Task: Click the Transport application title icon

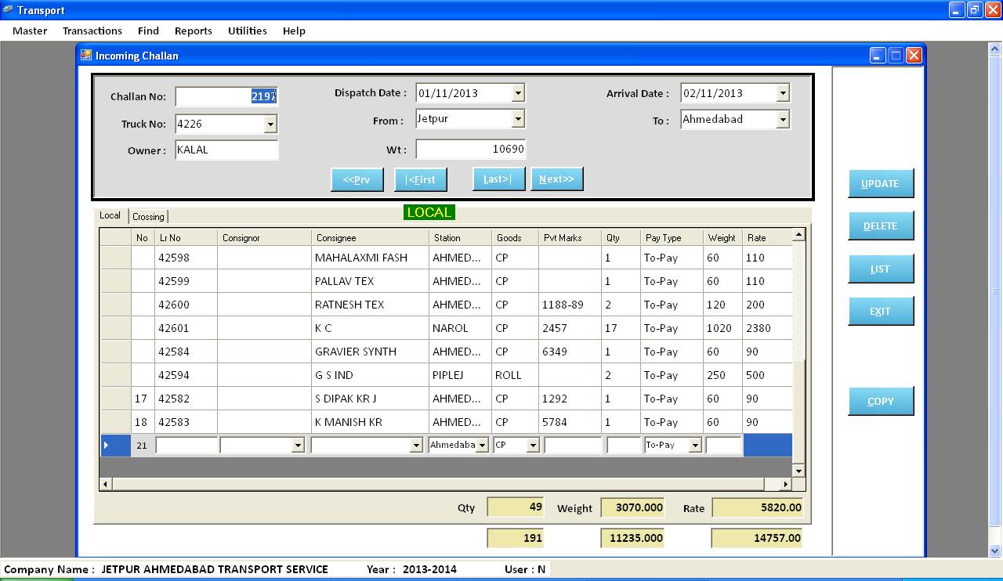Action: point(8,9)
